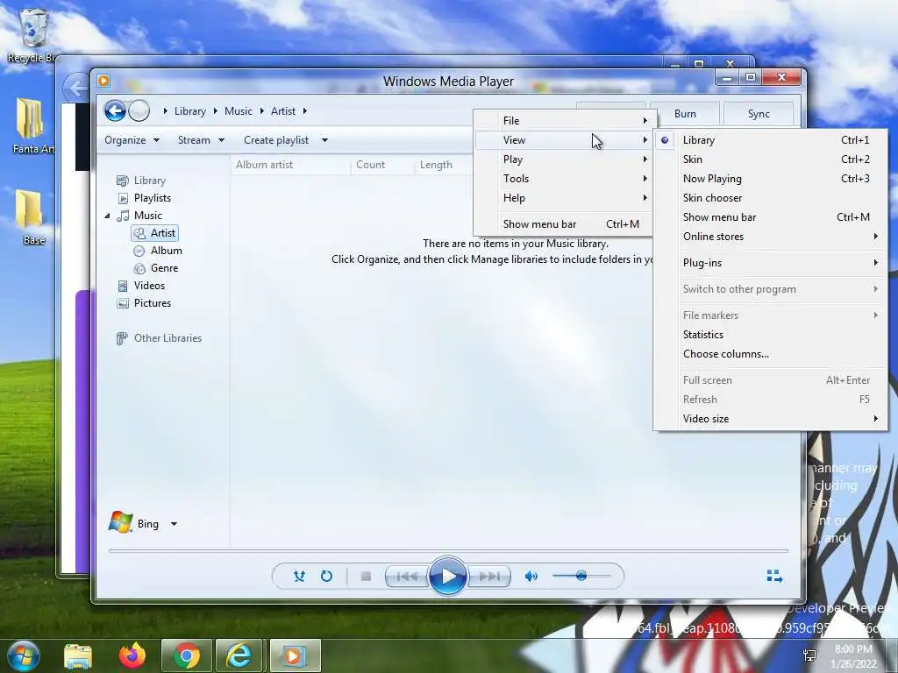Select the Genre icon under Music
Image resolution: width=898 pixels, height=673 pixels.
pyautogui.click(x=139, y=268)
